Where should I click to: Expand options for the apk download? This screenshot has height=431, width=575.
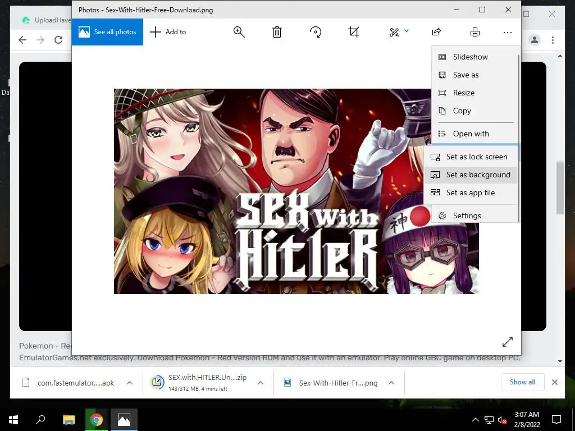(x=130, y=383)
